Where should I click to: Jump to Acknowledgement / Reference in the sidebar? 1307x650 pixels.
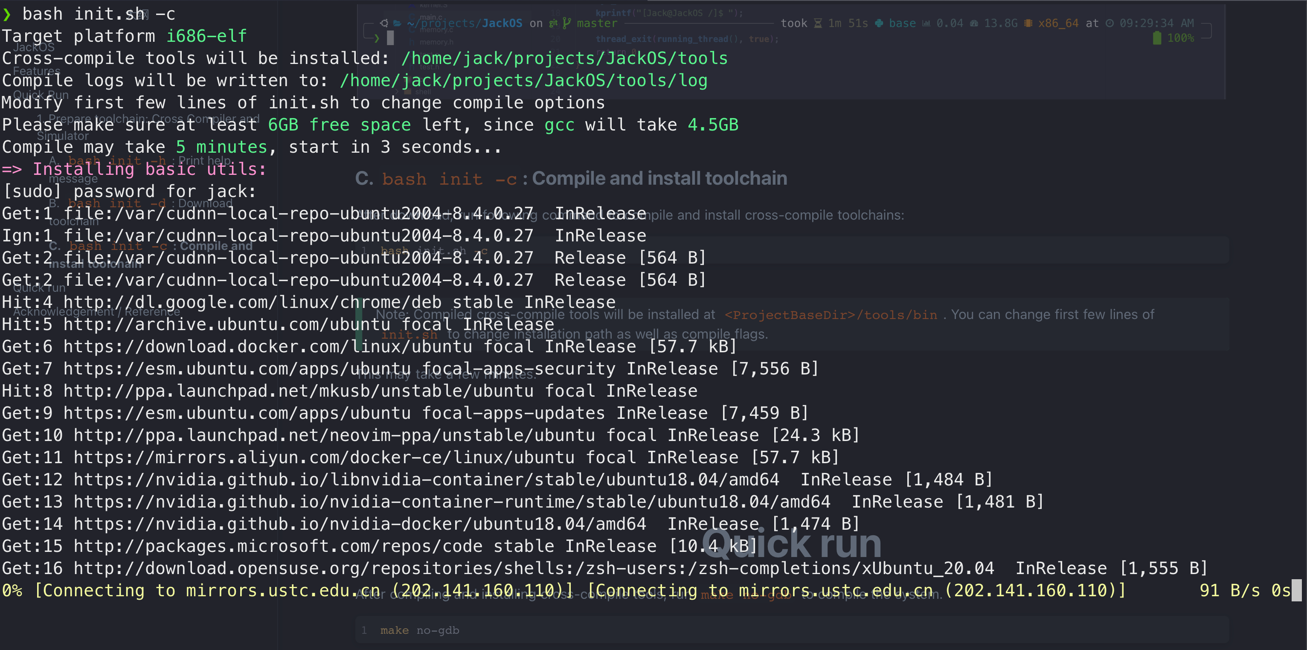[x=96, y=311]
